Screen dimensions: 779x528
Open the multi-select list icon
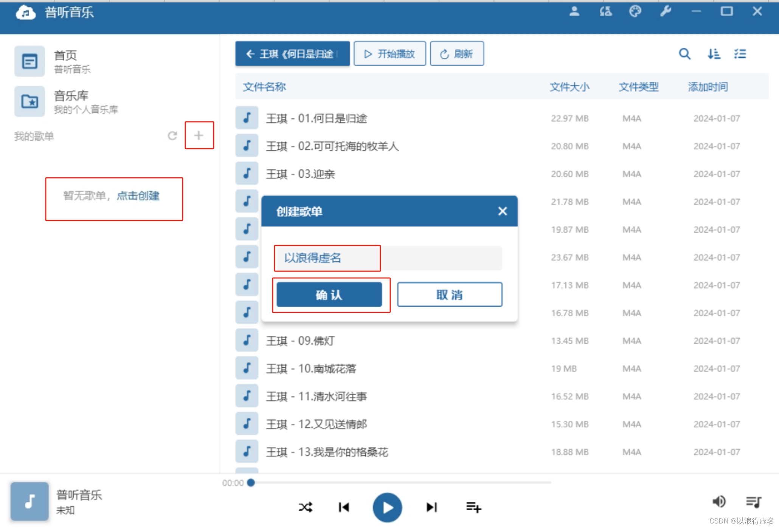point(740,54)
